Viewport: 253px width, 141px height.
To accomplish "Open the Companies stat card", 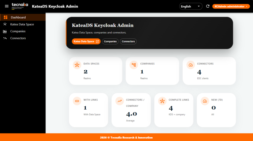I will 152,71.
